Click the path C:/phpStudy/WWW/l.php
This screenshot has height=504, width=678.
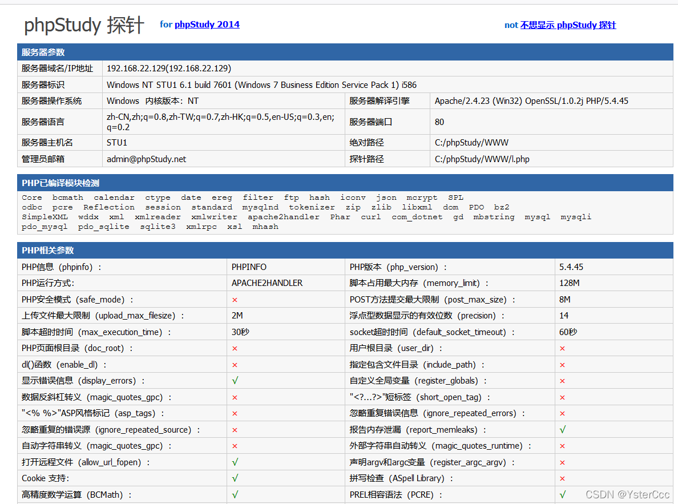click(x=482, y=159)
